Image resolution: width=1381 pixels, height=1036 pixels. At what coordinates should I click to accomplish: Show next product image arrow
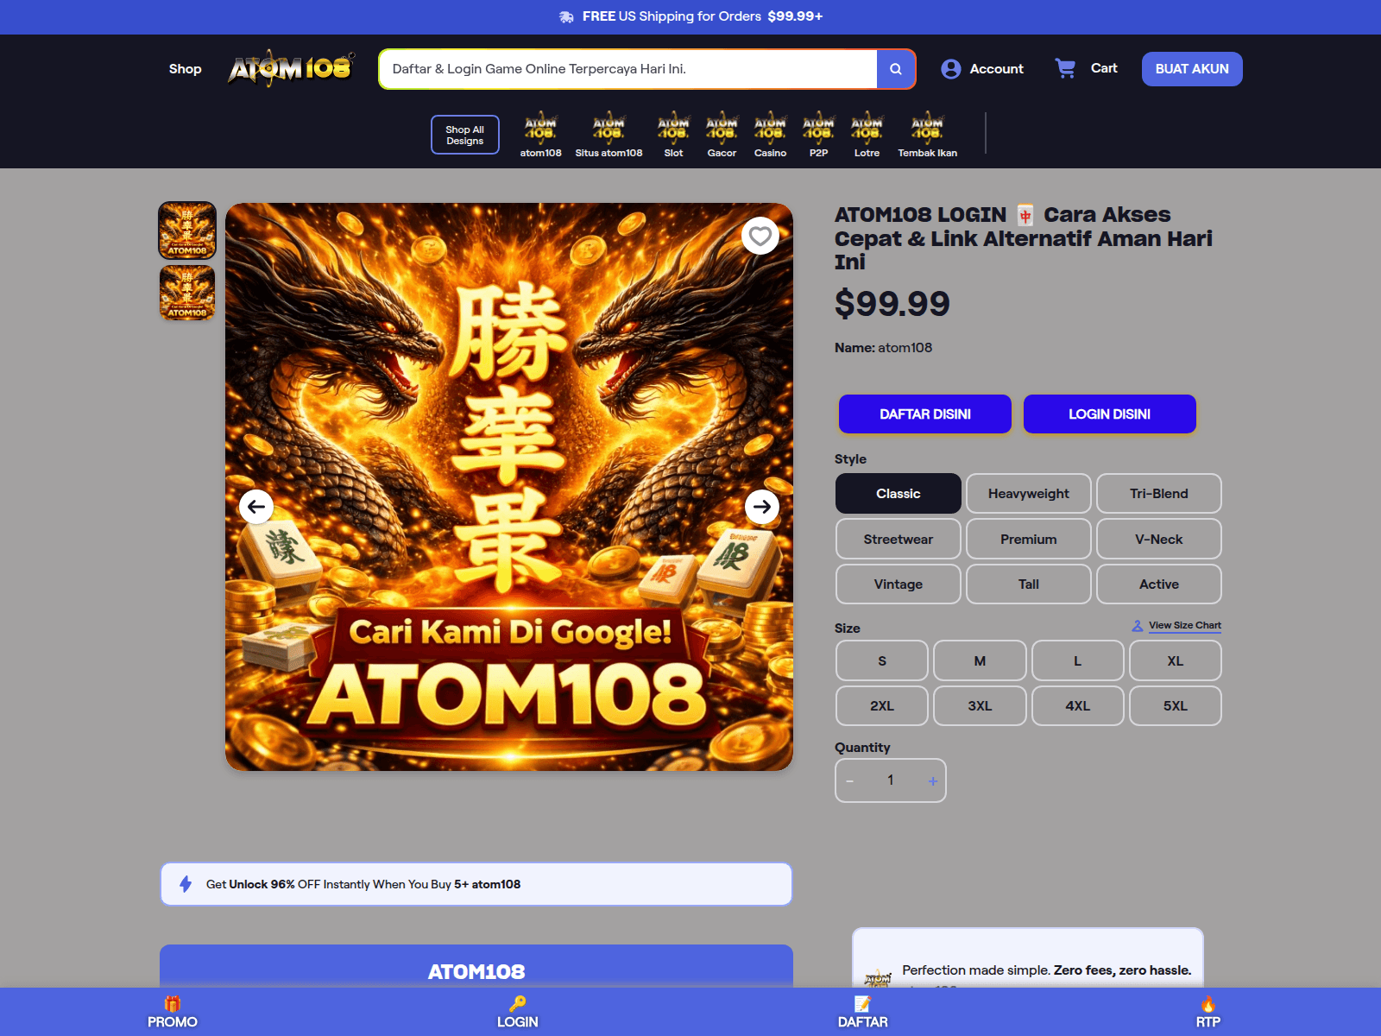click(762, 507)
